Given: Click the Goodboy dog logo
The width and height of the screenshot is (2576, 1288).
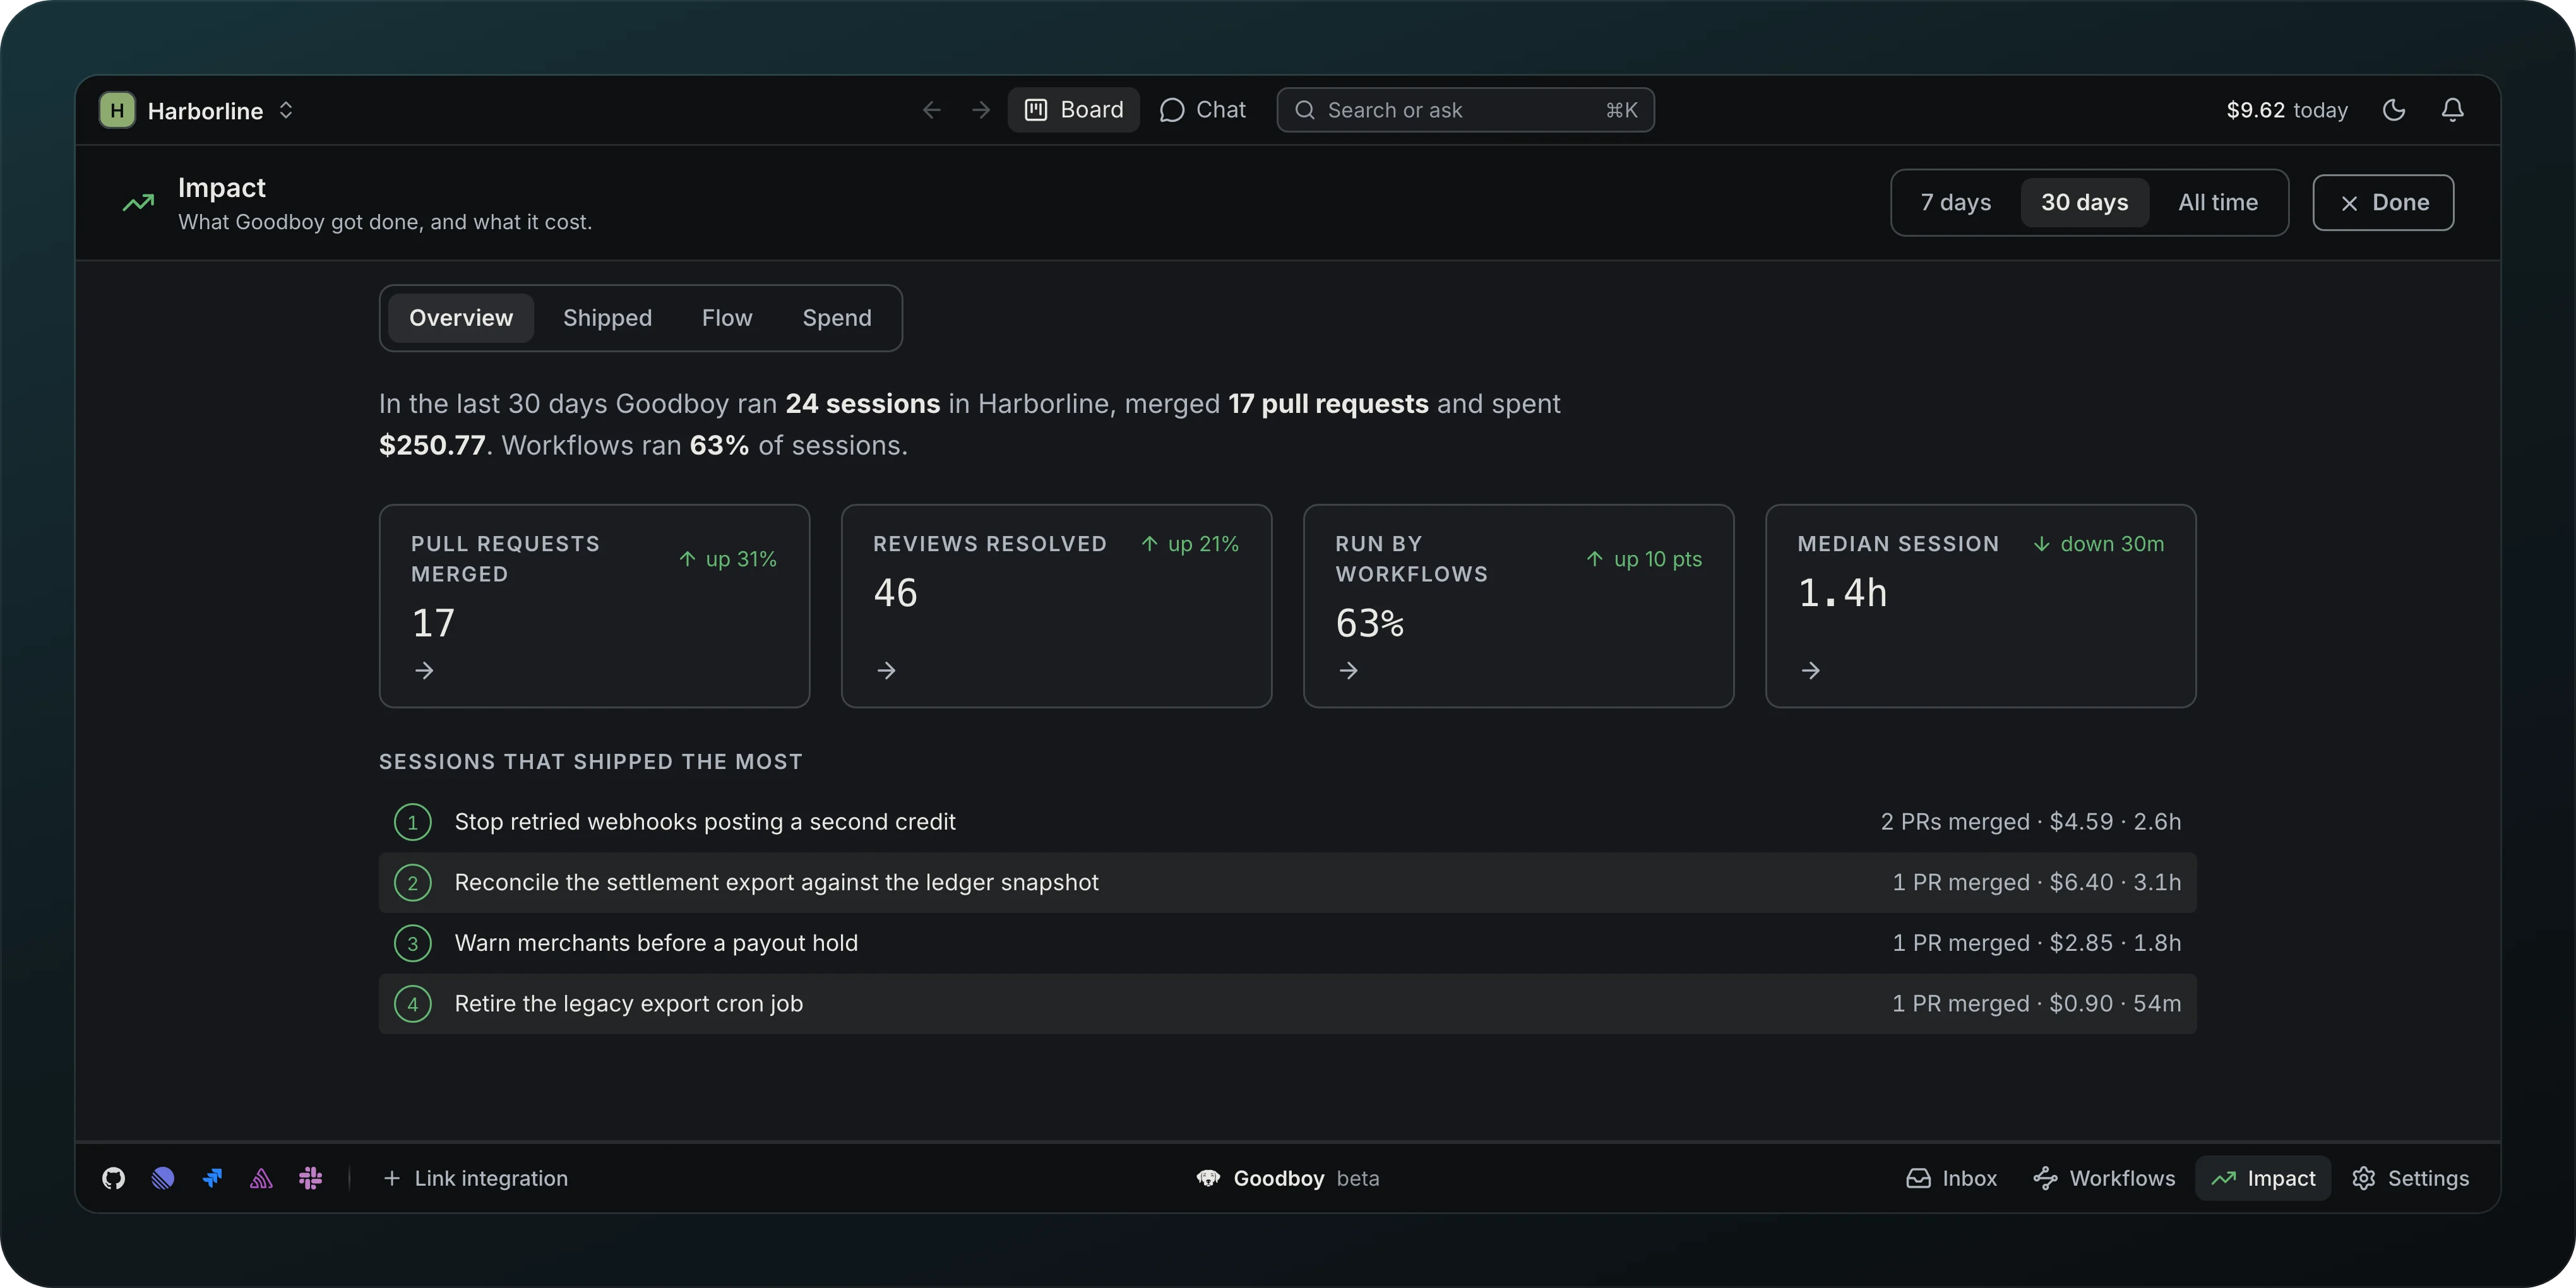Looking at the screenshot, I should coord(1208,1178).
